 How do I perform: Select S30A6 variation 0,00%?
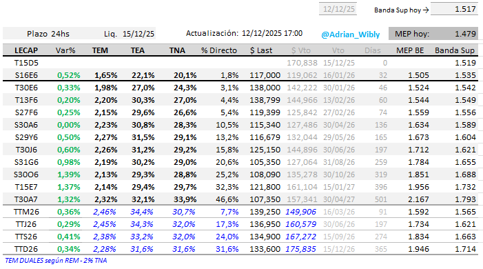pyautogui.click(x=69, y=125)
